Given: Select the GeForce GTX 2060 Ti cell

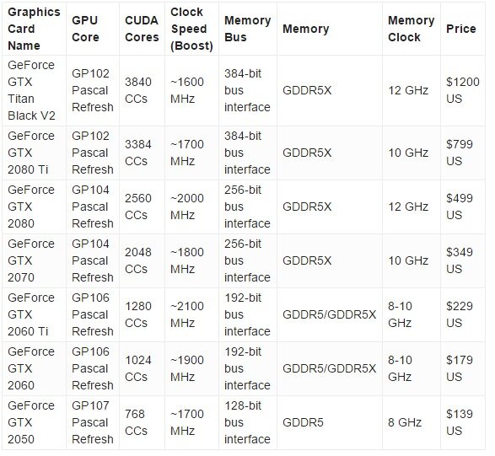Looking at the screenshot, I should click(x=34, y=315).
